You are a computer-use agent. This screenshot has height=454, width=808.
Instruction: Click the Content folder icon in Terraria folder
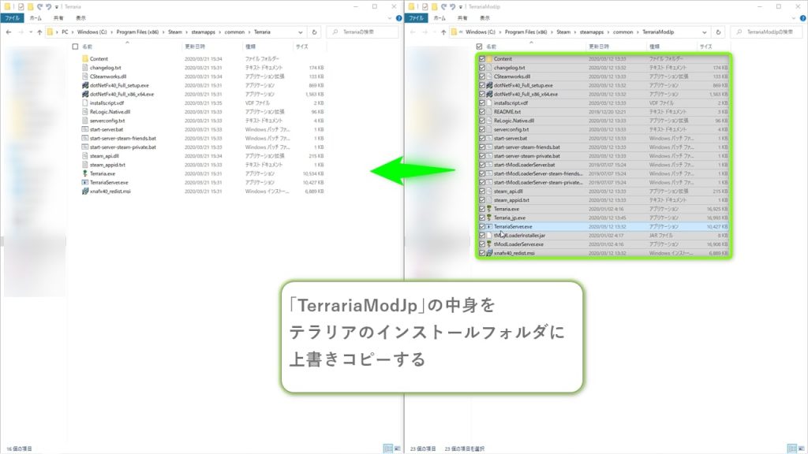pyautogui.click(x=84, y=59)
